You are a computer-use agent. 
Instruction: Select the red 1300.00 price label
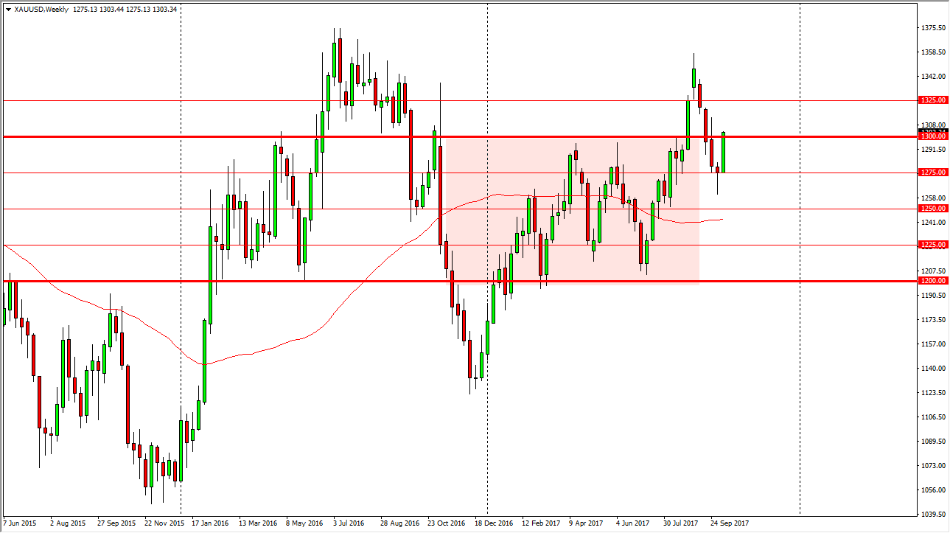tap(932, 136)
